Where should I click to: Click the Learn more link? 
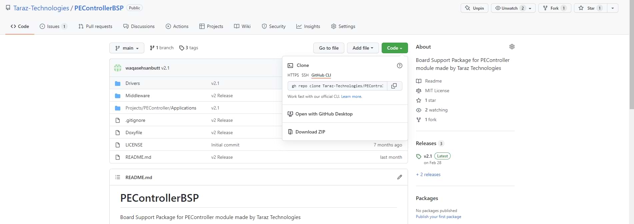tap(351, 97)
